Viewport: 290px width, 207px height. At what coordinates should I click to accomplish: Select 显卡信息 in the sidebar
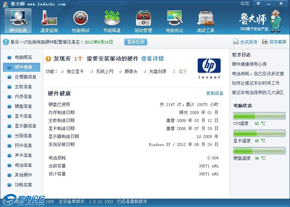21,116
